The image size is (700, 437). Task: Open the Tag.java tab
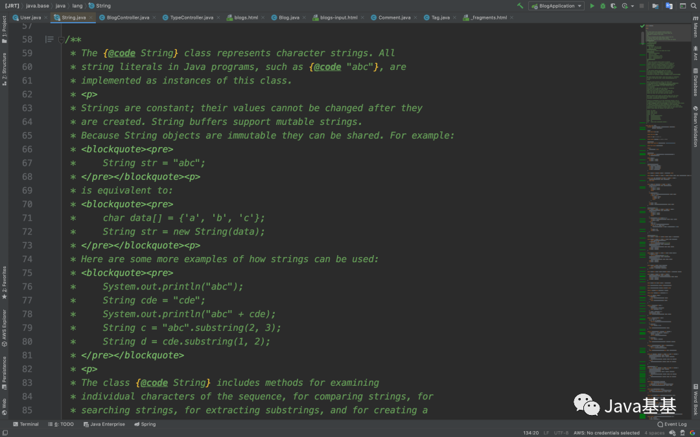pyautogui.click(x=440, y=17)
